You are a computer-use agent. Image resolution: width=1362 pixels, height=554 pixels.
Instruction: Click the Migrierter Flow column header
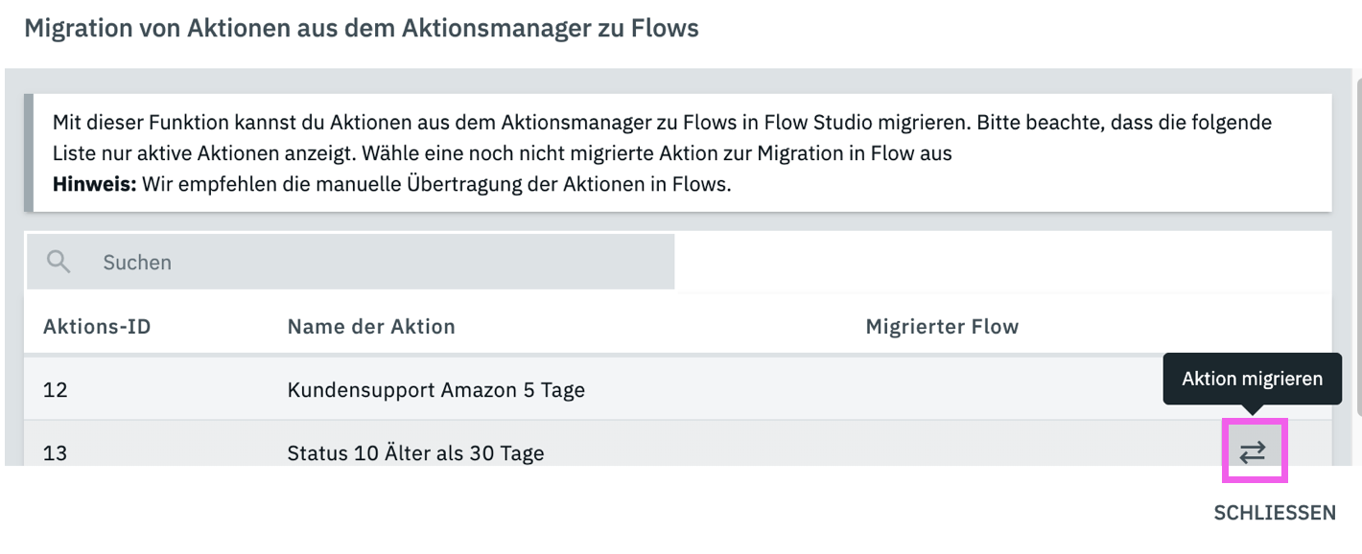[x=942, y=327]
